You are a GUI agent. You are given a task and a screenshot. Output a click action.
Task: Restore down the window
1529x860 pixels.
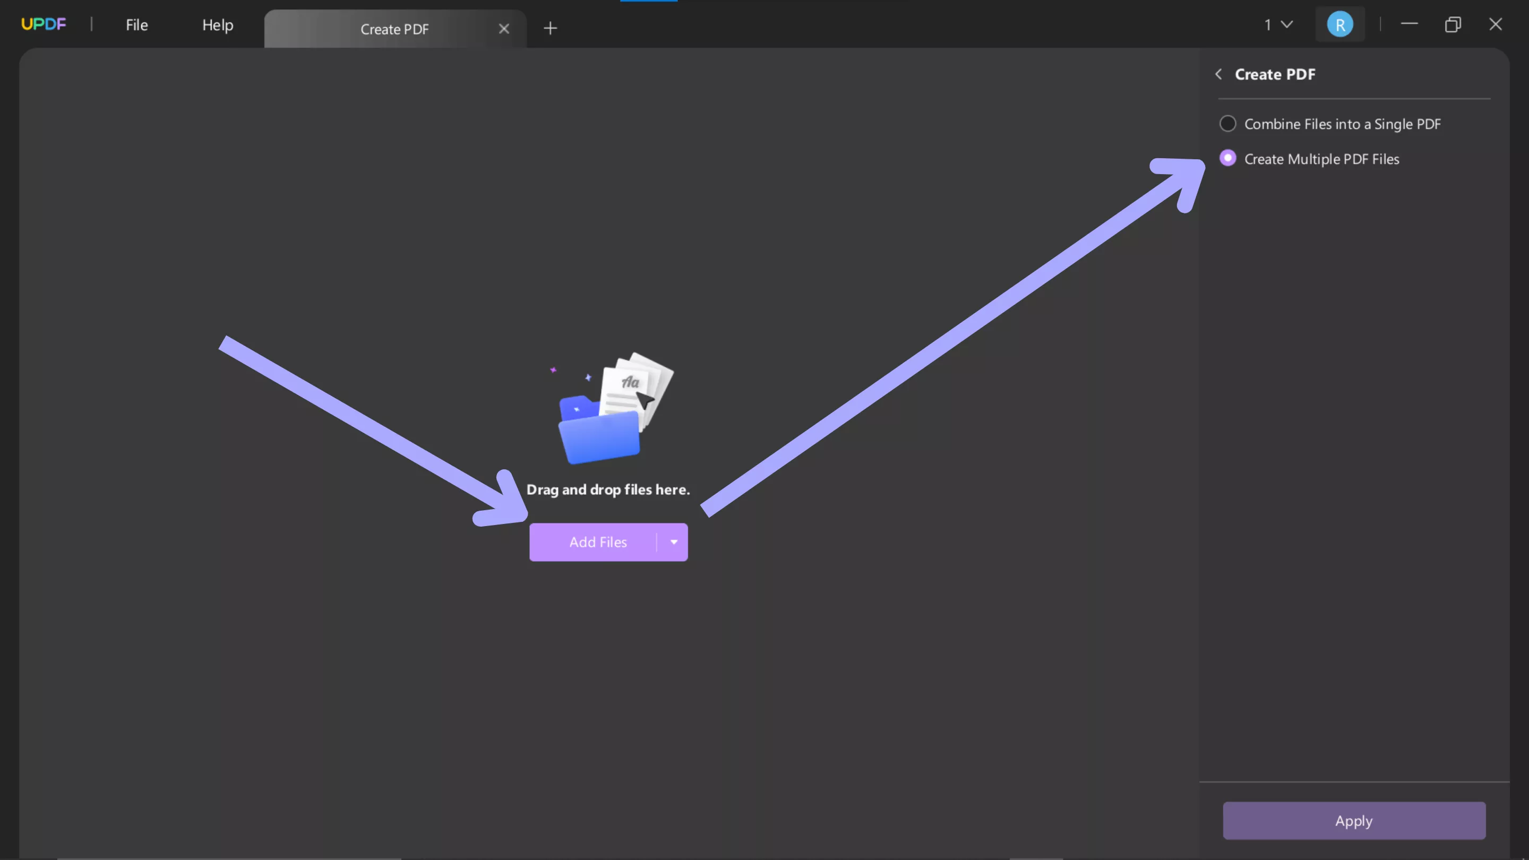pyautogui.click(x=1453, y=24)
